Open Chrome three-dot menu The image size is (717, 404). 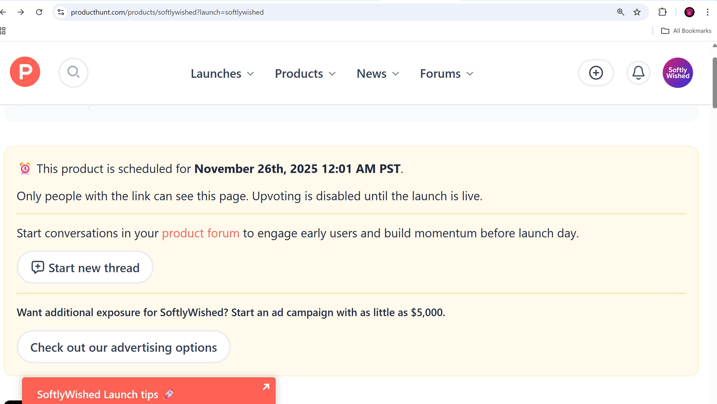point(707,12)
